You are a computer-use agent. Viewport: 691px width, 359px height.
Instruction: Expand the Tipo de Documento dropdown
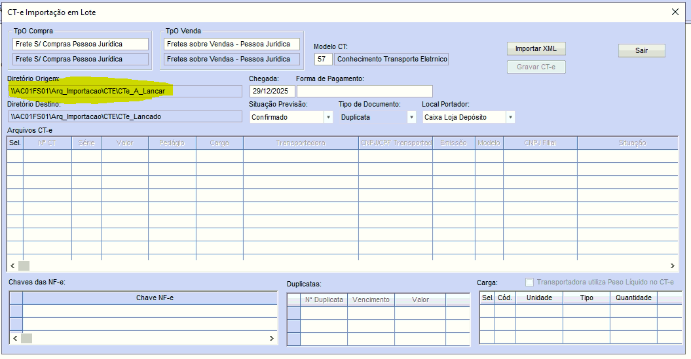click(x=411, y=117)
